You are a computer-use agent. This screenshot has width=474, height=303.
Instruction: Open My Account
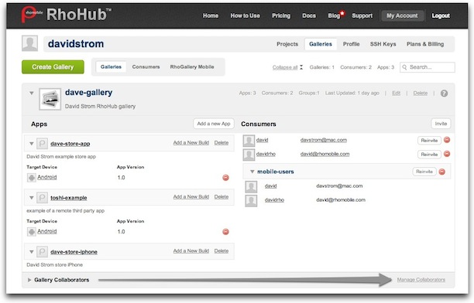[402, 15]
